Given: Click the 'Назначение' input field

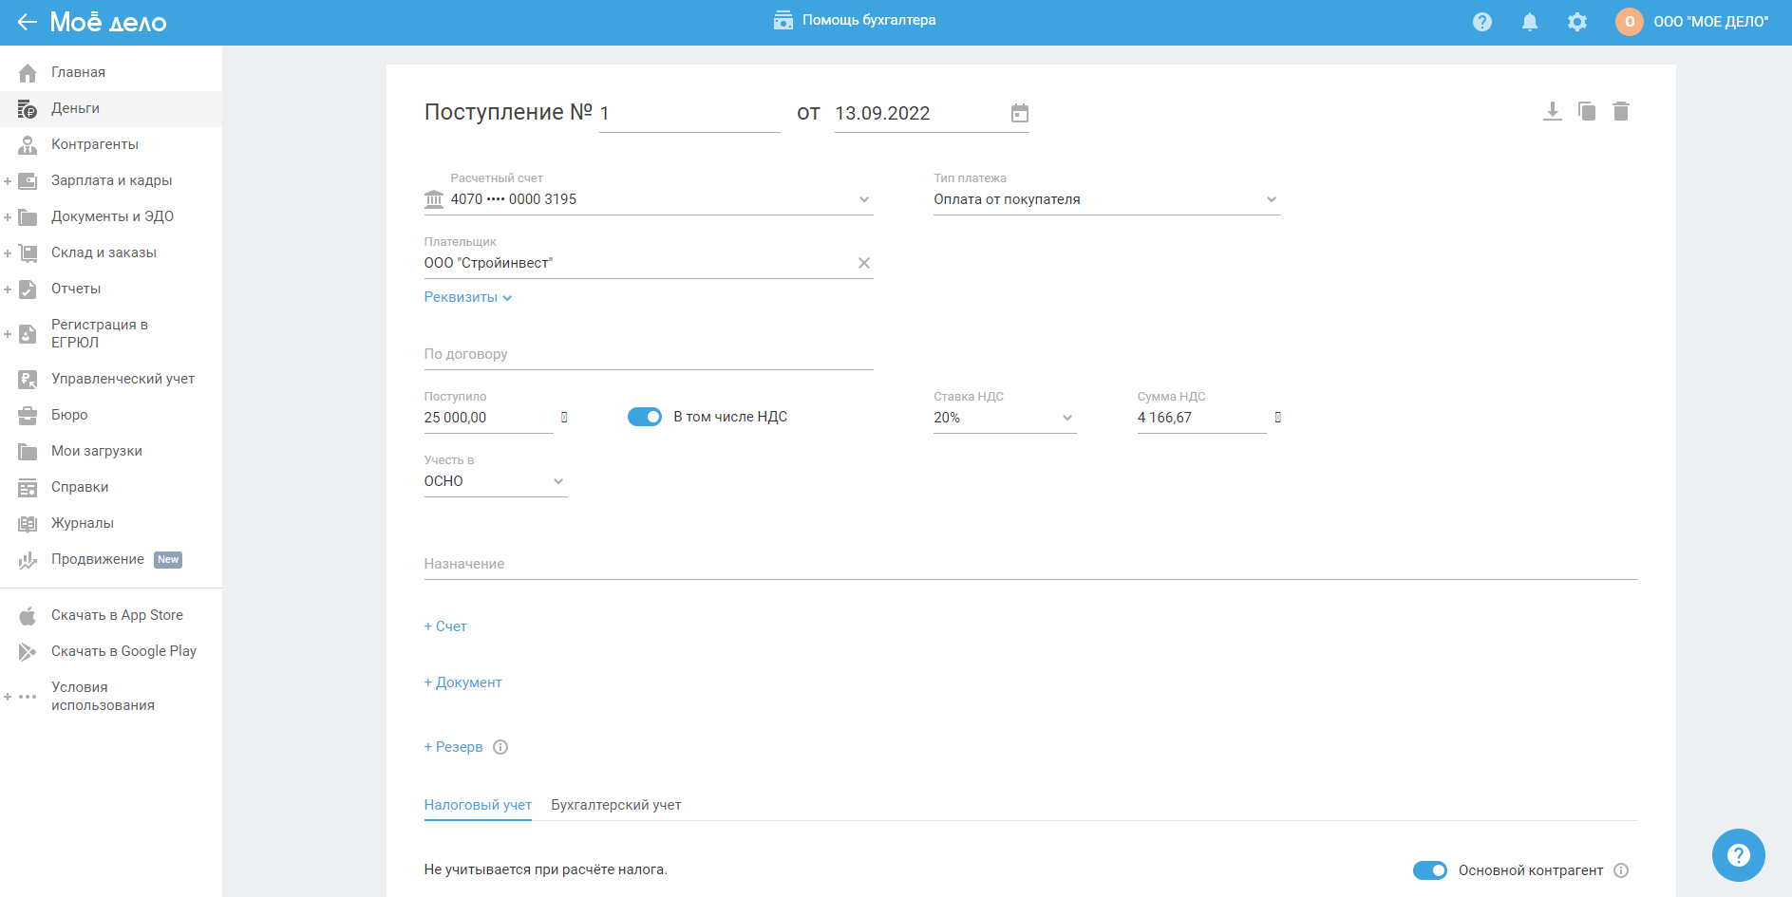Looking at the screenshot, I should 1030,564.
